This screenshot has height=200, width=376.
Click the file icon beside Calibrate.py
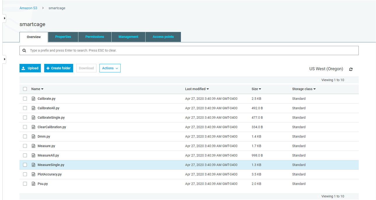click(34, 99)
